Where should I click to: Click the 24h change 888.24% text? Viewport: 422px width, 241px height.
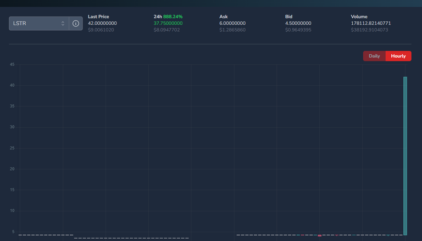pos(173,16)
